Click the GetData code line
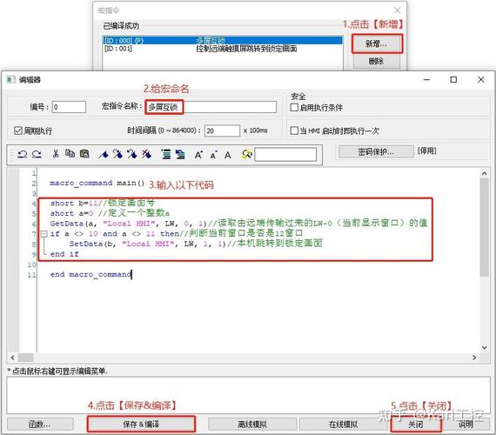Viewport: 496px width, 435px height. 238,224
